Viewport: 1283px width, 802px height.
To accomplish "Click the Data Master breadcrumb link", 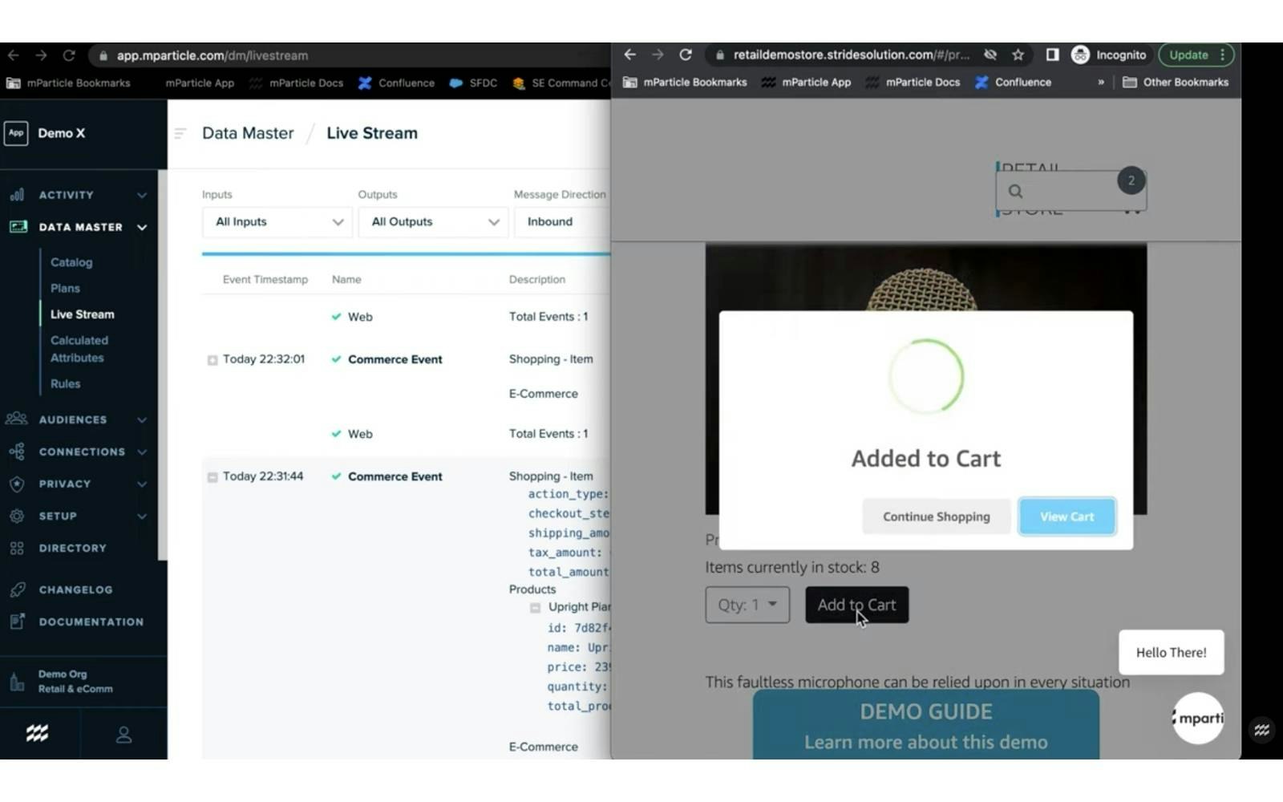I will click(x=248, y=133).
